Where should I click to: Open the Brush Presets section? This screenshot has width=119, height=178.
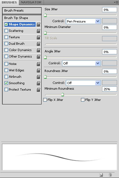[x=22, y=11]
